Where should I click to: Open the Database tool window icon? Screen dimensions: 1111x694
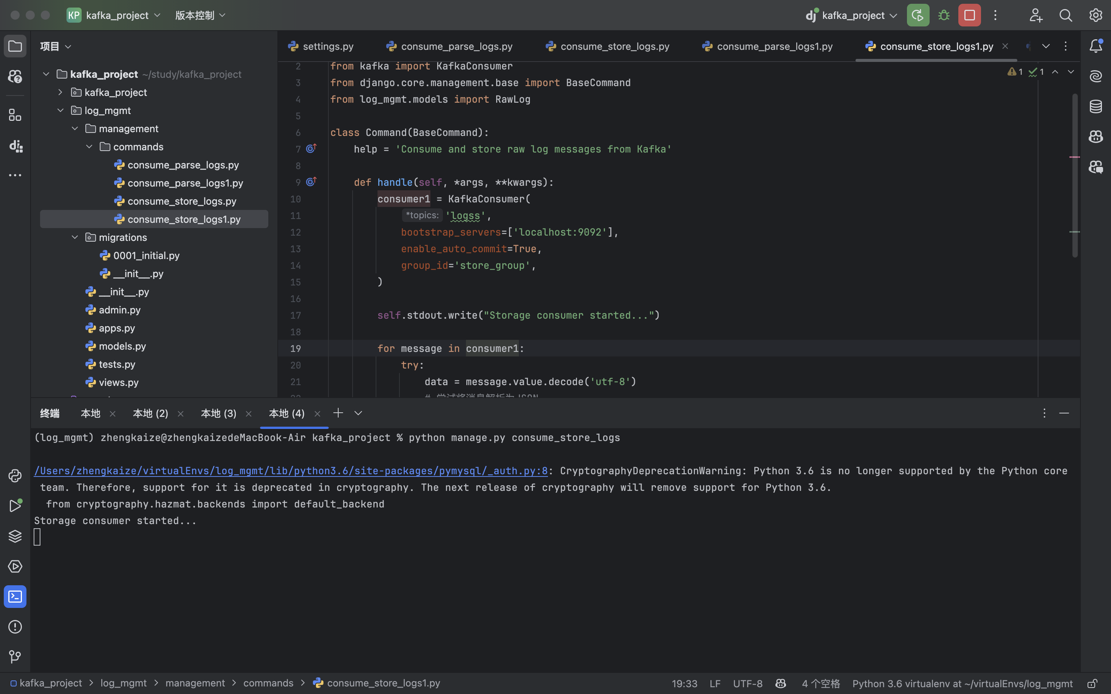point(1096,106)
